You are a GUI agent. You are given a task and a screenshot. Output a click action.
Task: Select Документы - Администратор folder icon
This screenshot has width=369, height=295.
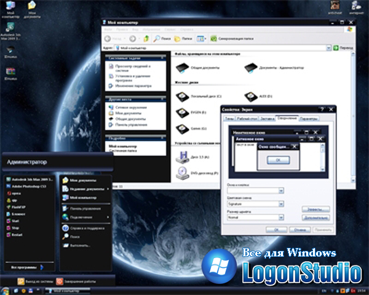click(x=251, y=68)
